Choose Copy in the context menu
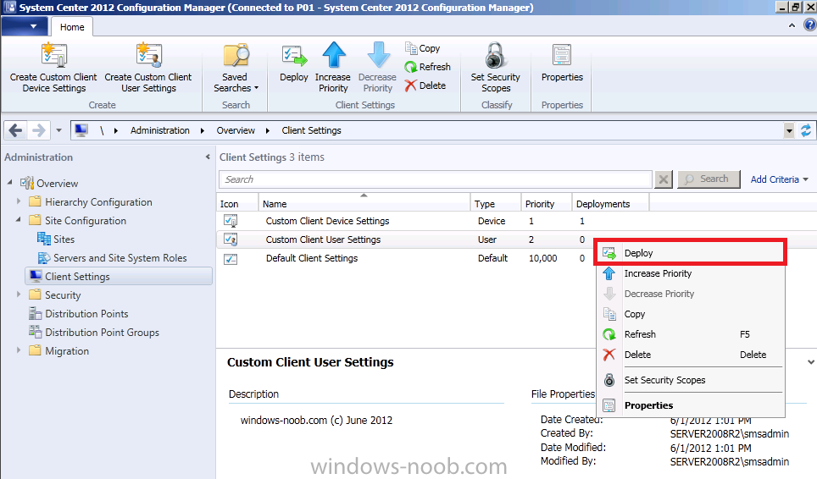 [690, 314]
